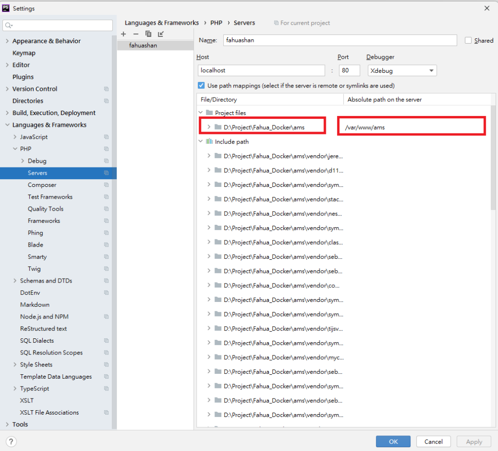
Task: Toggle the Shared checkbox
Action: 468,40
